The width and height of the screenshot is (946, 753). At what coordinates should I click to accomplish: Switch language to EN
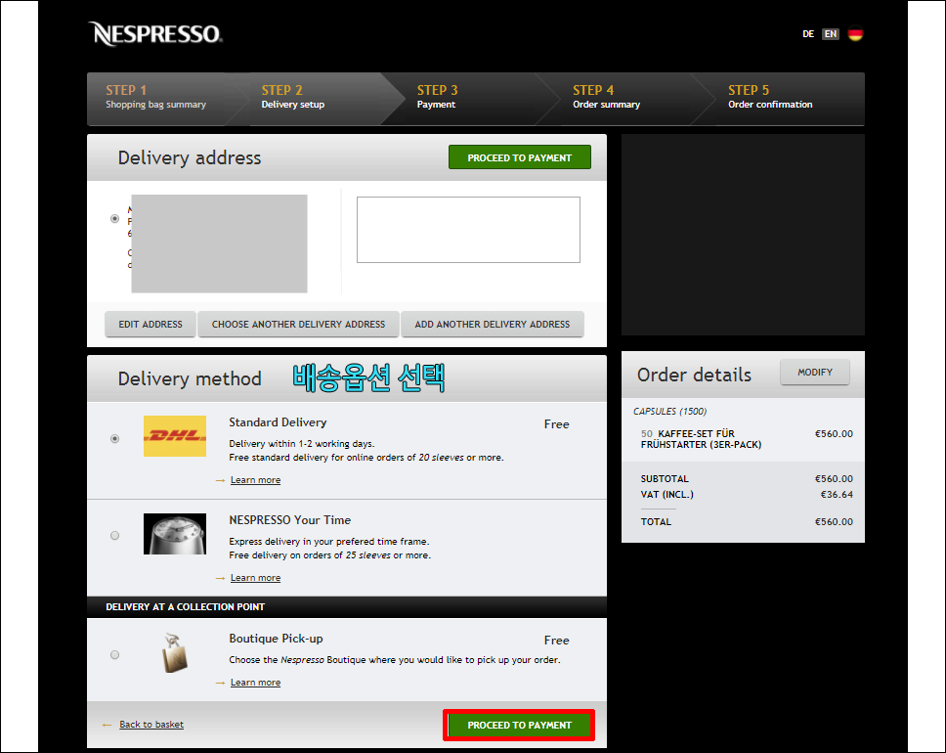[x=830, y=34]
